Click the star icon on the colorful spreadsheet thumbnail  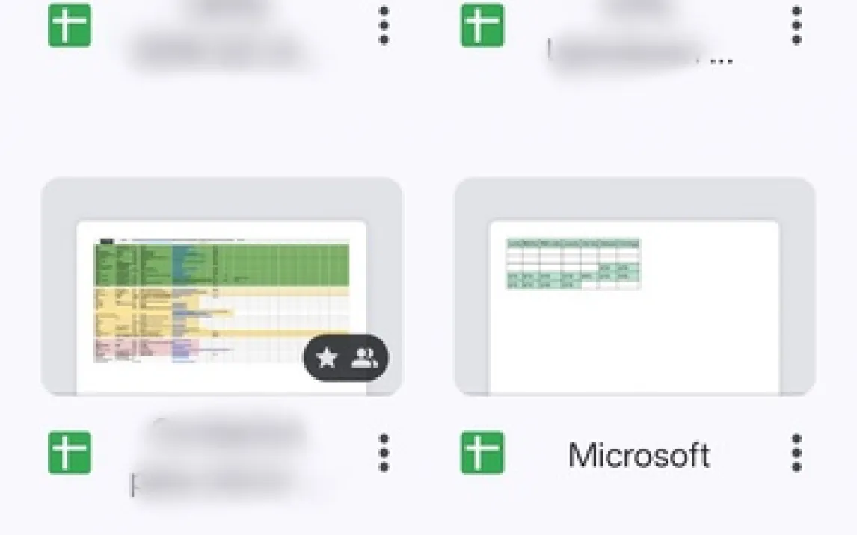[x=327, y=359]
